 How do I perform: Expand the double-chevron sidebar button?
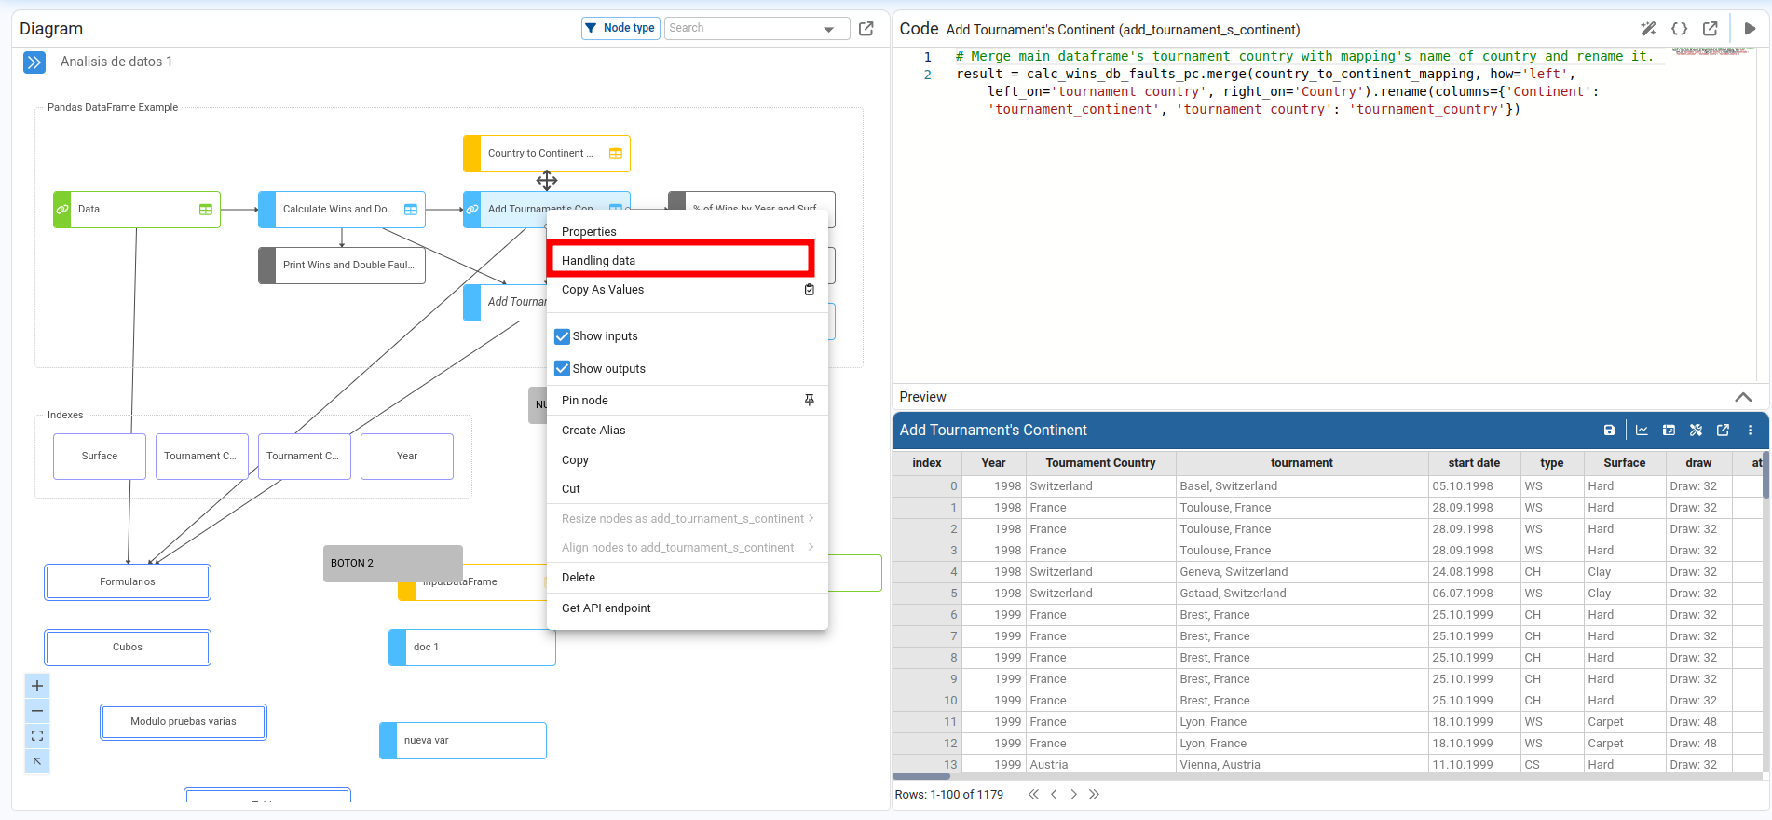[x=34, y=62]
